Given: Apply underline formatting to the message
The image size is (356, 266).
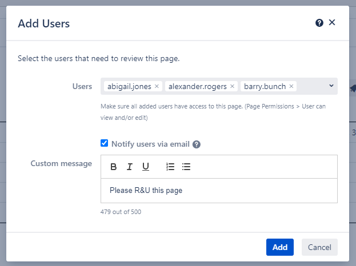Looking at the screenshot, I should tap(146, 167).
